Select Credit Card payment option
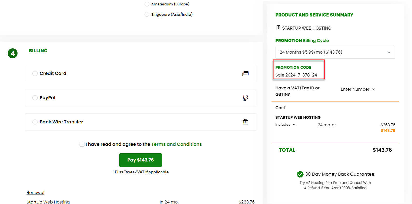412x204 pixels. [x=35, y=73]
